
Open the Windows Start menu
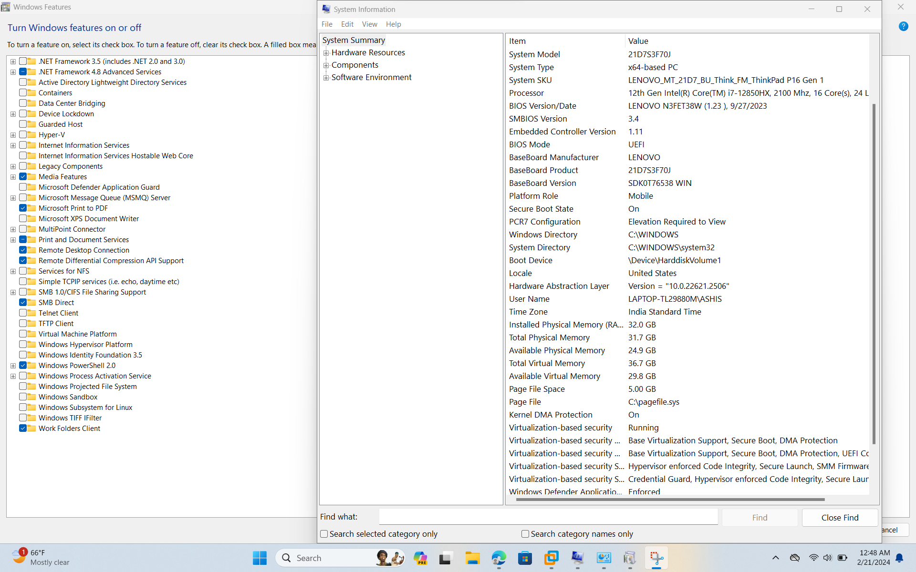[260, 558]
